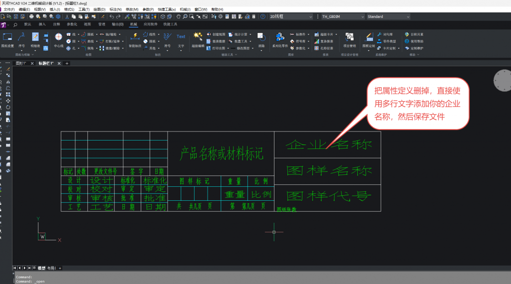The image size is (511, 284).
Task: Click the Redo arrow in toolbar
Action: tap(118, 16)
